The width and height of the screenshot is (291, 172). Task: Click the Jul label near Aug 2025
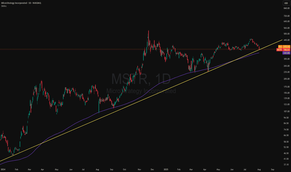[245, 169]
